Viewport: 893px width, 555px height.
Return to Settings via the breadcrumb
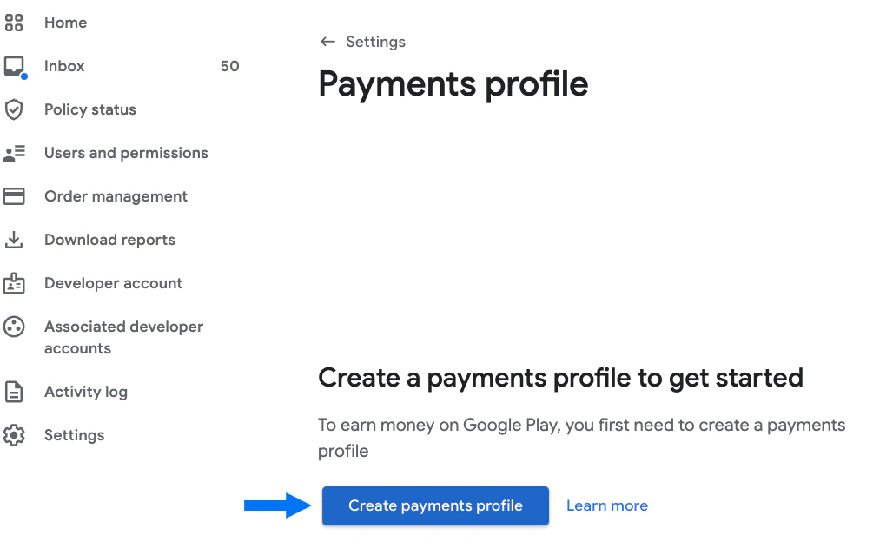(x=376, y=41)
